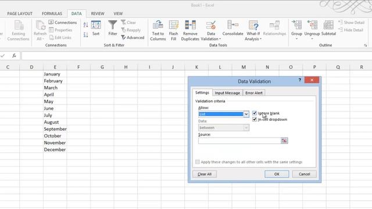Launch Text to Columns
The width and height of the screenshot is (372, 209).
coord(158,31)
